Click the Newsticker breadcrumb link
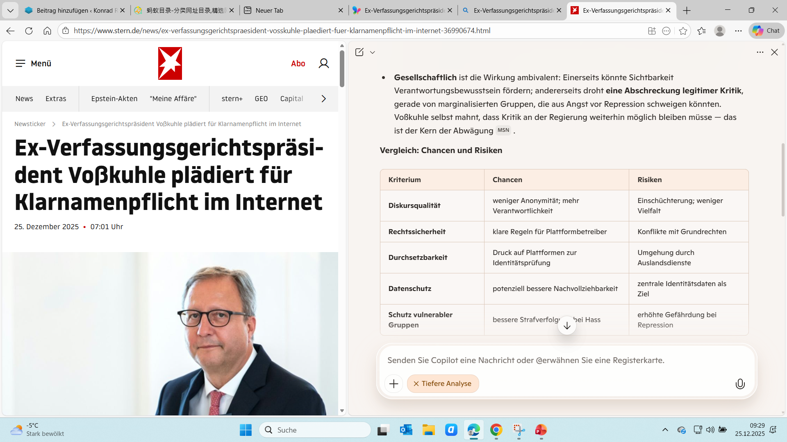 (x=30, y=124)
